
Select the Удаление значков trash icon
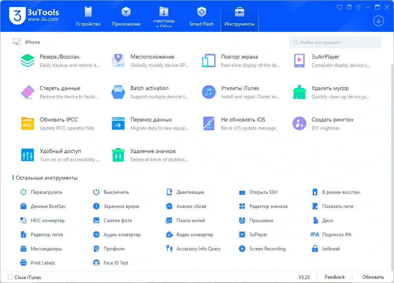tap(118, 155)
